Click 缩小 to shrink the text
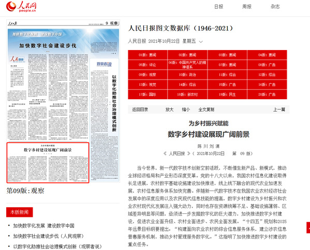 (x=186, y=110)
